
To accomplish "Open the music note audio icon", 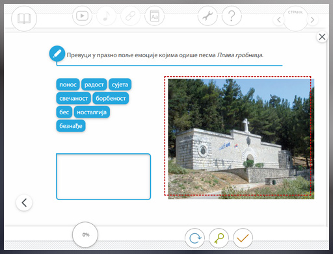I will [106, 16].
